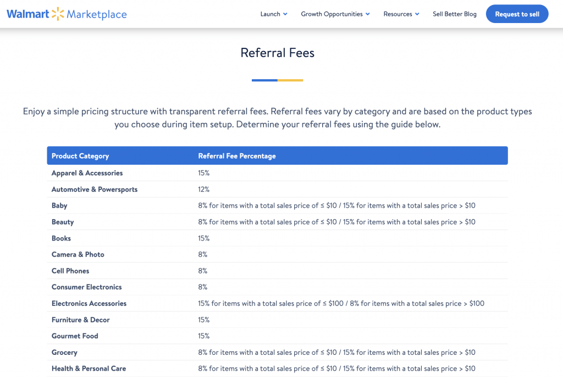The image size is (563, 379).
Task: Click the Camera & Photo row
Action: [78, 254]
